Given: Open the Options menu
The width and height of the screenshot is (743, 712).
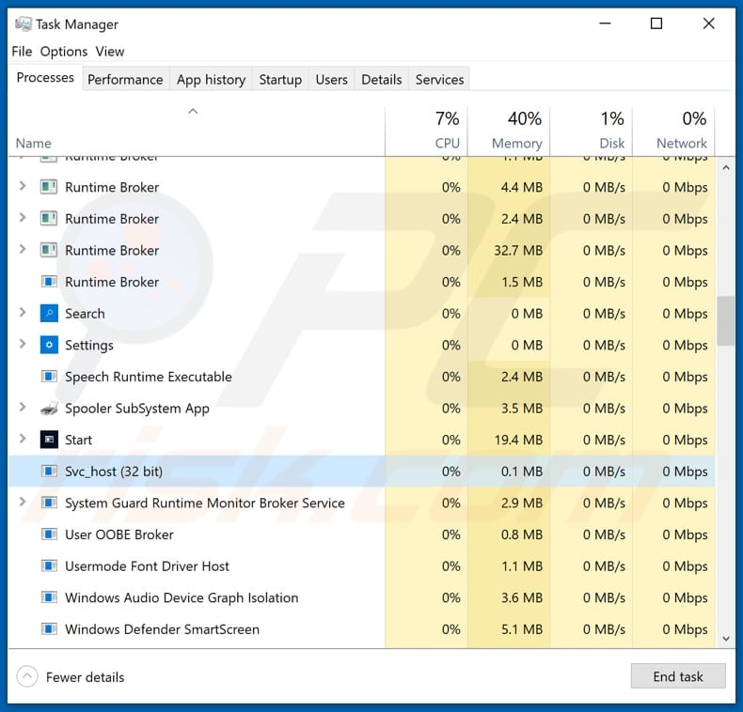Looking at the screenshot, I should tap(64, 51).
